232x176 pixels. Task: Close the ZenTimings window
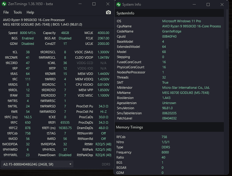point(108,4)
